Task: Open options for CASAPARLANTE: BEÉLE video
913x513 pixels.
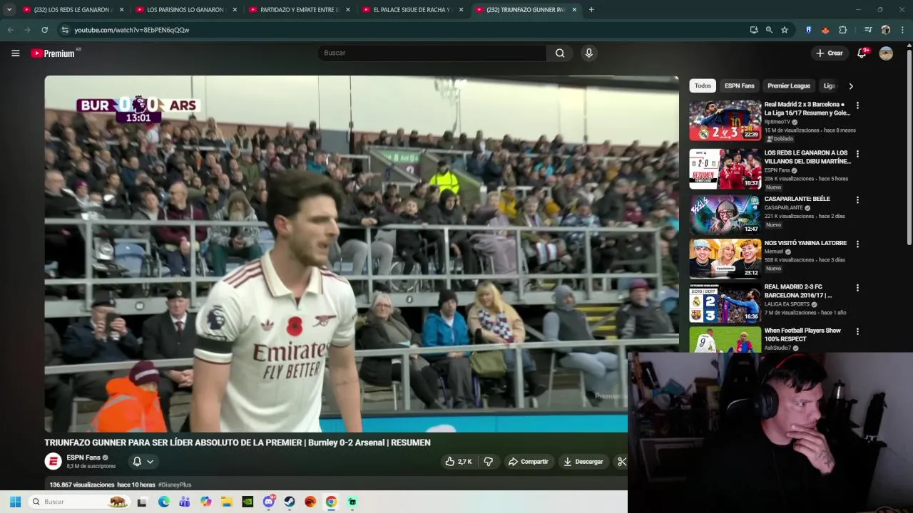Action: 857,200
